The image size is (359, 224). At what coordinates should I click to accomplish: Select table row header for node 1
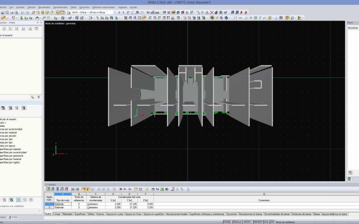49,204
